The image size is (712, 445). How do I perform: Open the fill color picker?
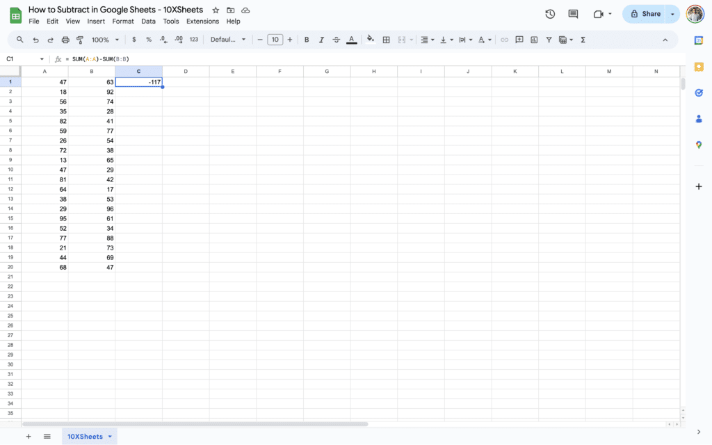(x=369, y=40)
